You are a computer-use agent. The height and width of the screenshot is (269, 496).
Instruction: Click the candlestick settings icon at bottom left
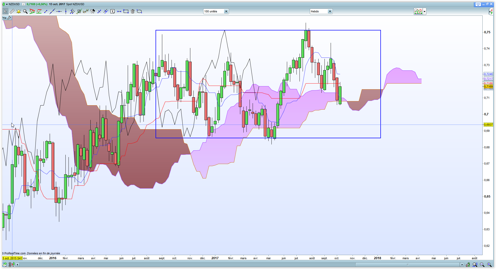[11, 265]
